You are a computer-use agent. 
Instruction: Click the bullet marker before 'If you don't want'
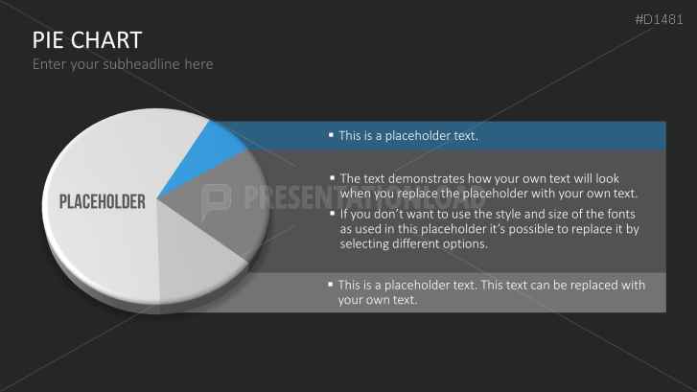click(x=333, y=214)
